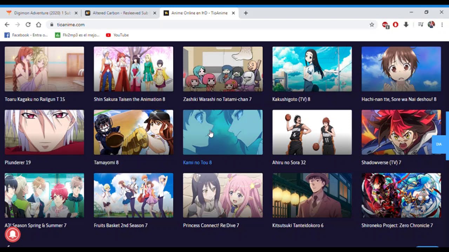Screen dimensions: 449x252
Task: Open the Kami no Tou 8 thumbnail
Action: pyautogui.click(x=223, y=132)
